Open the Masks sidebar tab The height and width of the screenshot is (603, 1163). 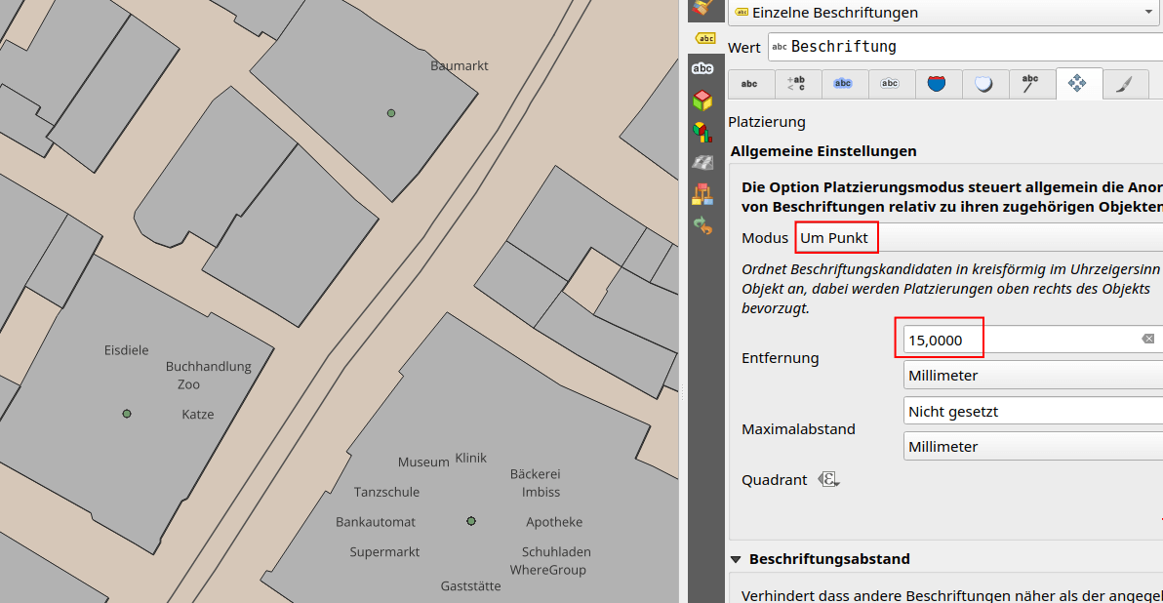pos(702,68)
